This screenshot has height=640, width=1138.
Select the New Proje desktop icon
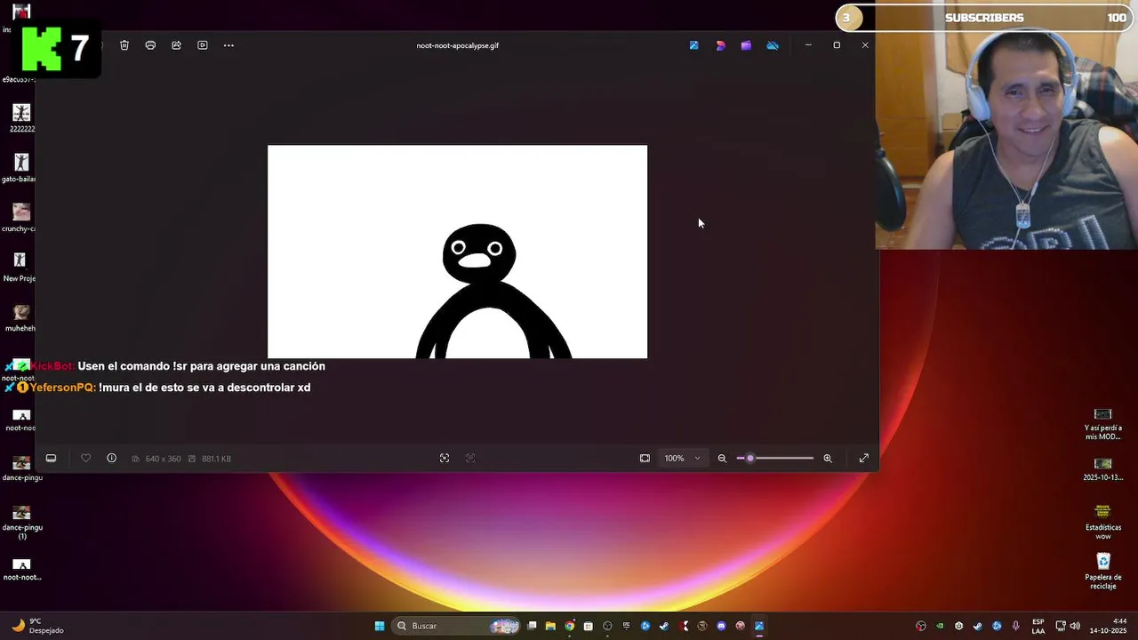point(20,268)
